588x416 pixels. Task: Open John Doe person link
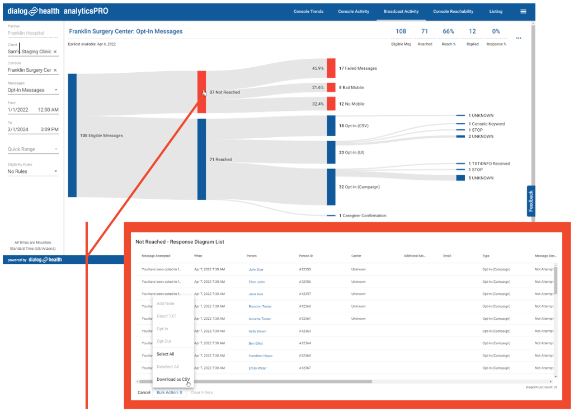pos(256,269)
